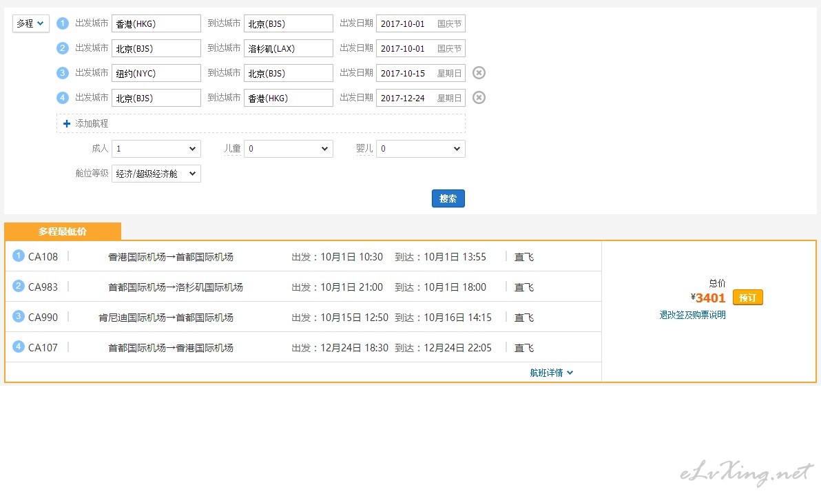Click departure time 10月1日 10:30
Viewport: 821px width, 496px height.
(351, 257)
